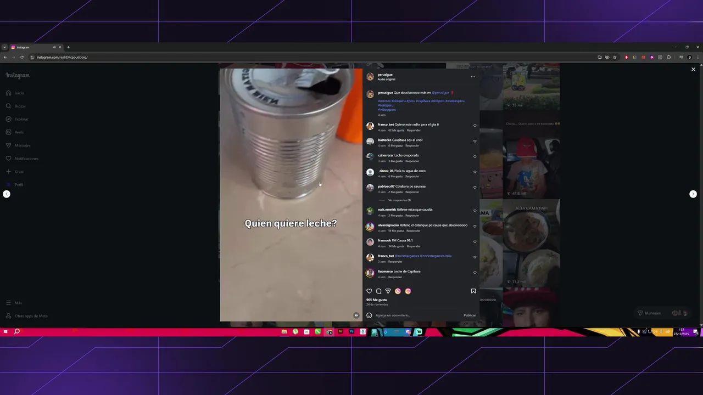The height and width of the screenshot is (395, 703).
Task: Open the comment bubble icon under the reel
Action: 378,291
